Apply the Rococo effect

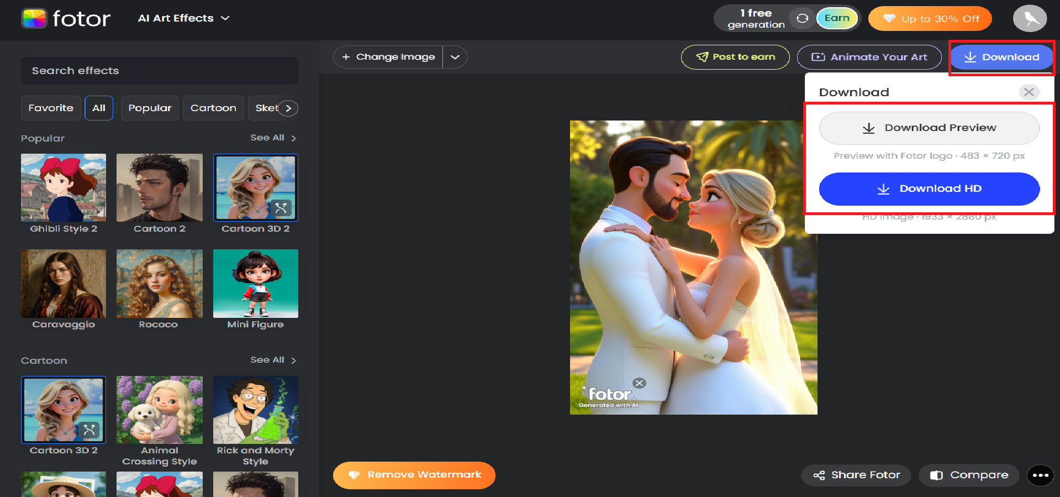tap(160, 289)
